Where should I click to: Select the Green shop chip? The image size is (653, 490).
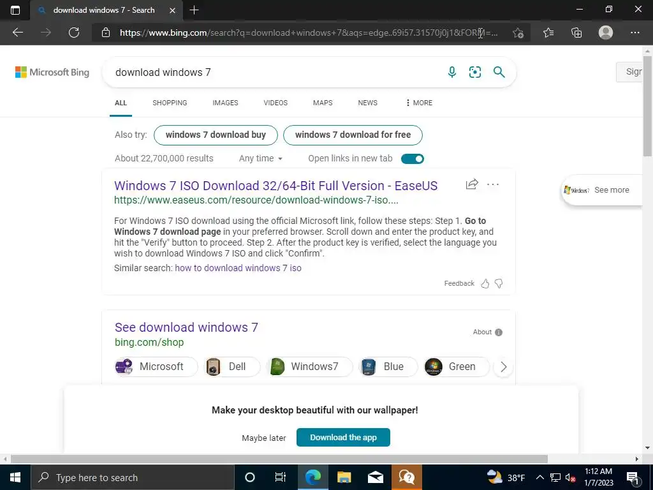tap(457, 367)
